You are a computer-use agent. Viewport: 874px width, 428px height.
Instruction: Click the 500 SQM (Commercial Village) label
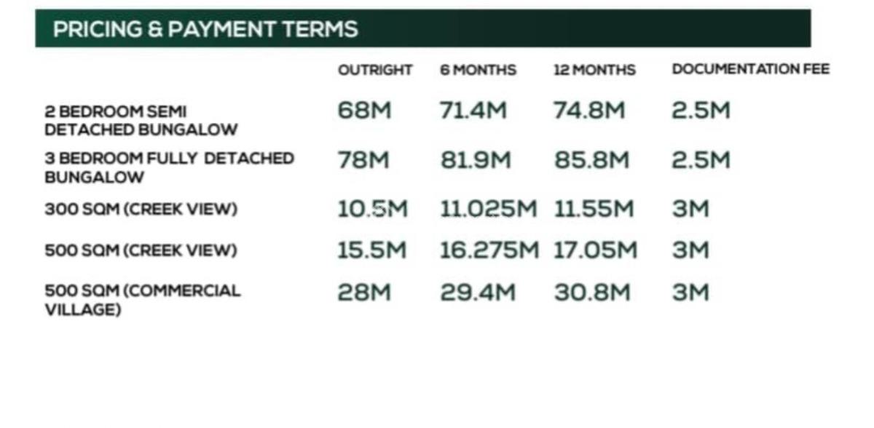click(x=143, y=300)
